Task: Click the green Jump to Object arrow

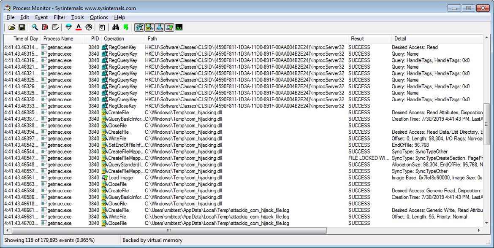Action: (x=126, y=27)
